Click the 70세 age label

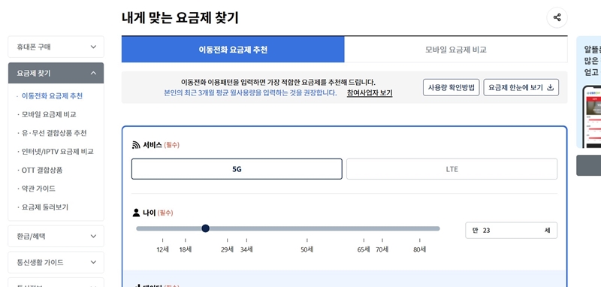pyautogui.click(x=382, y=249)
